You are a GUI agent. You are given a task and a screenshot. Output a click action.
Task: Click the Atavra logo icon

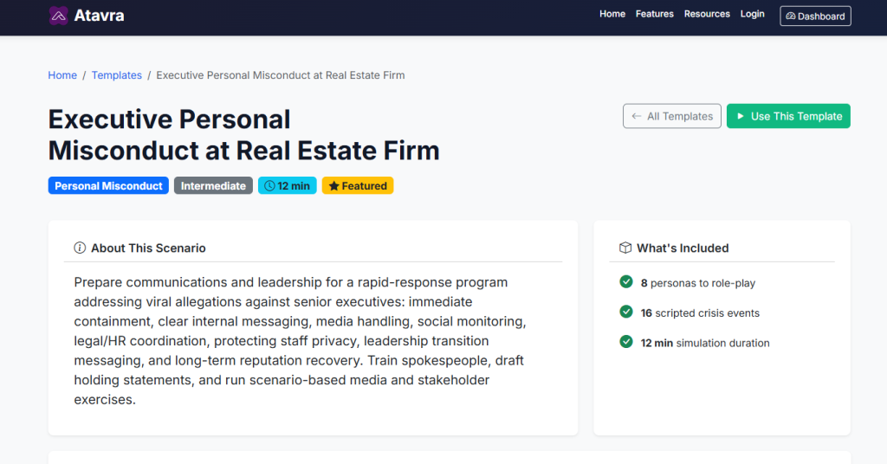(58, 16)
